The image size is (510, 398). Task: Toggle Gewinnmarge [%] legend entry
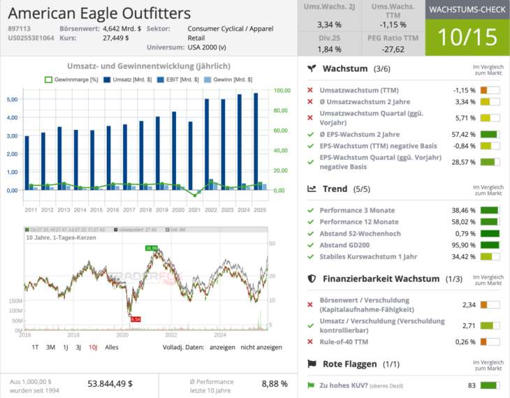[x=71, y=80]
